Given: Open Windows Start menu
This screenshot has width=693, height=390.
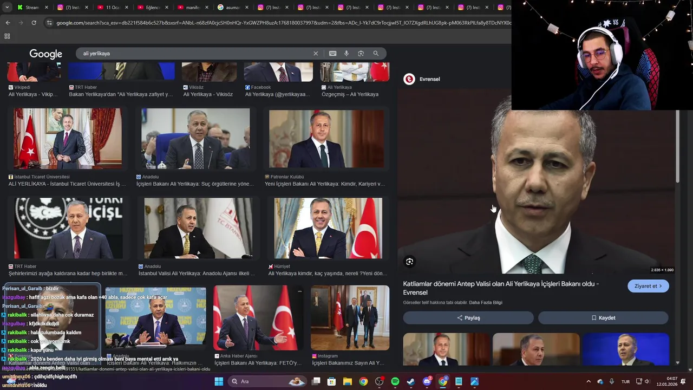Looking at the screenshot, I should [219, 381].
